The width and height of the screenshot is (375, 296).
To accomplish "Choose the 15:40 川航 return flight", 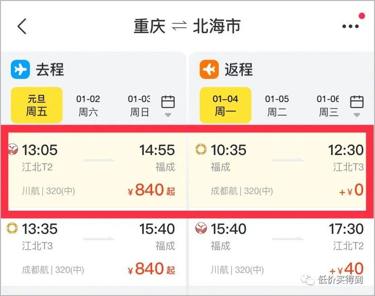I will point(282,249).
